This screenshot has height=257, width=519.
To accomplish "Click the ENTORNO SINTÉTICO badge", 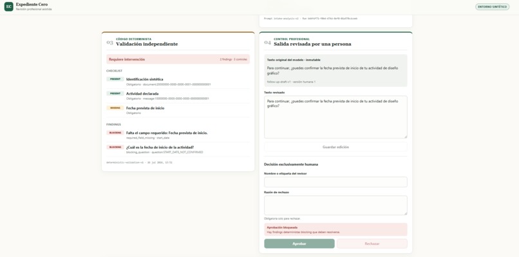I will [492, 6].
